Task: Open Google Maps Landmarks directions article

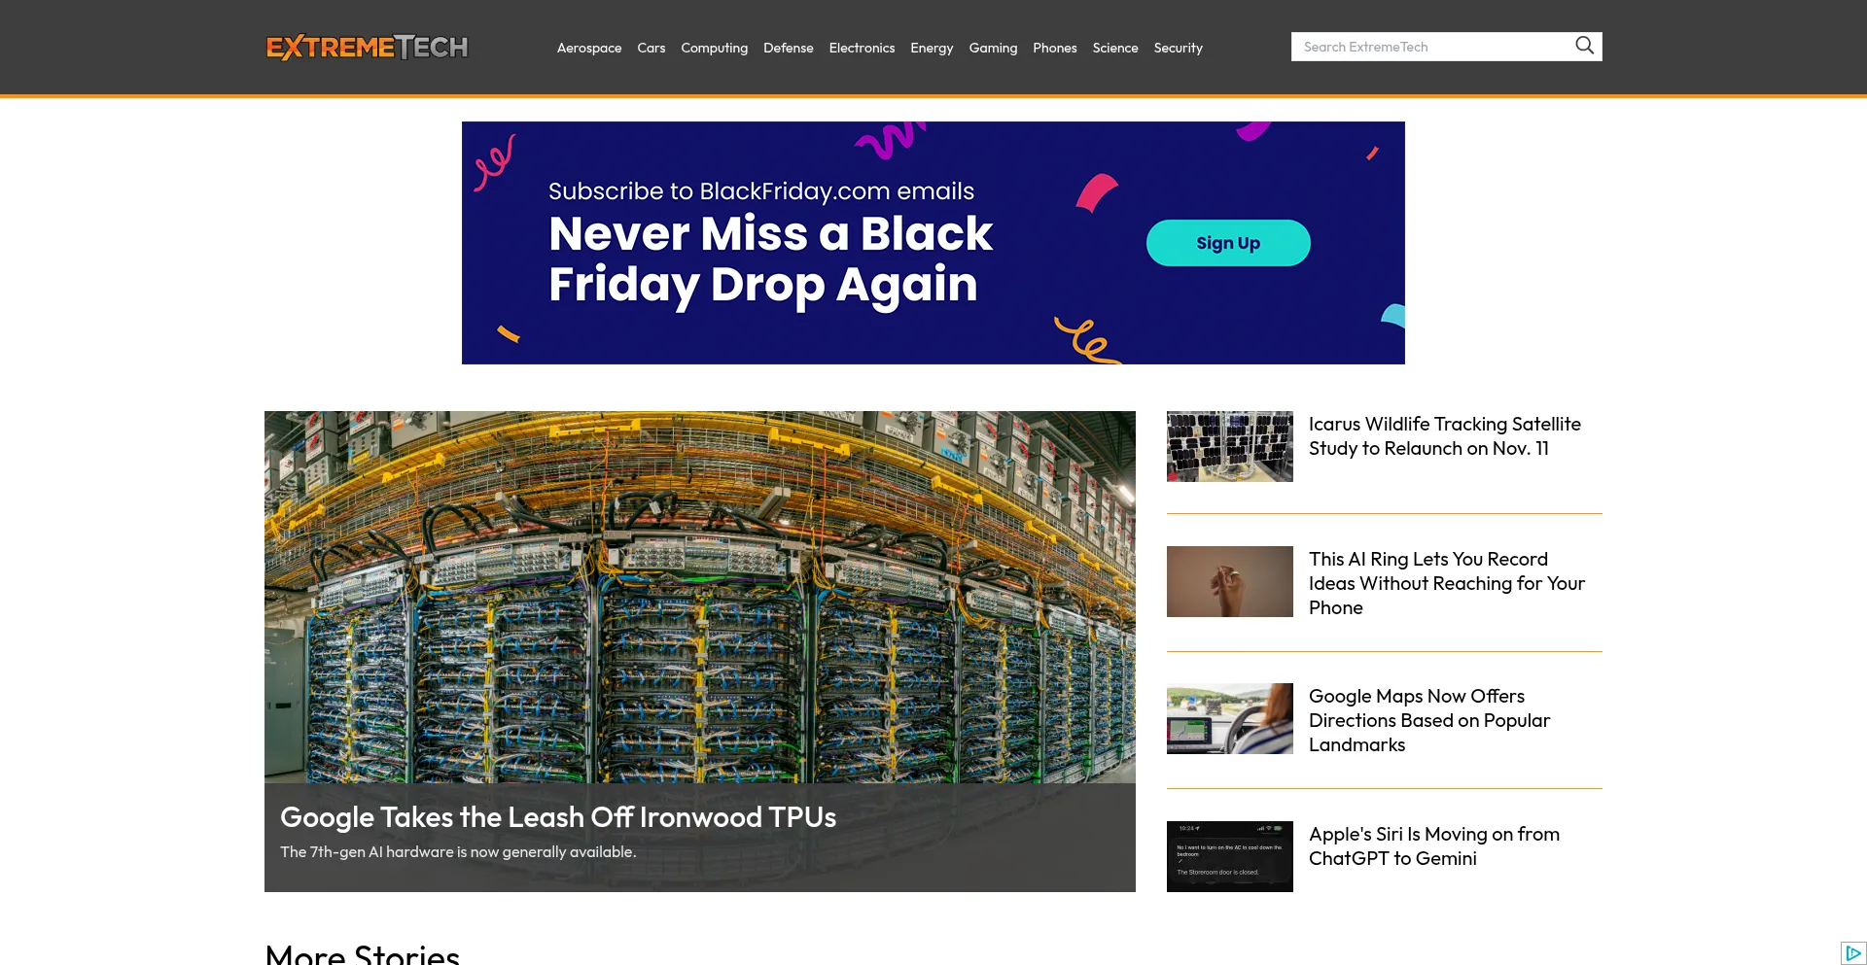Action: pyautogui.click(x=1429, y=720)
